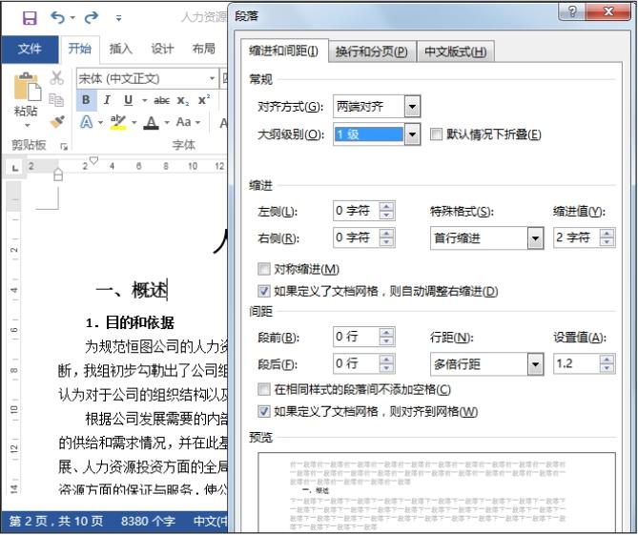638x535 pixels.
Task: Click the Save icon in quick access toolbar
Action: pyautogui.click(x=29, y=18)
